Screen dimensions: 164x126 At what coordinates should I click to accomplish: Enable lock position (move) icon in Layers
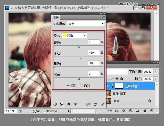(x=117, y=79)
